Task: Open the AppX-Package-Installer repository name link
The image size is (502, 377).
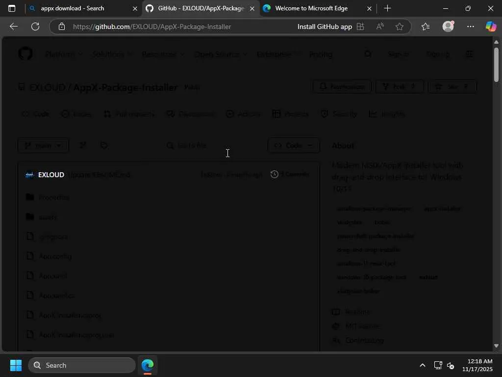Action: pyautogui.click(x=125, y=87)
